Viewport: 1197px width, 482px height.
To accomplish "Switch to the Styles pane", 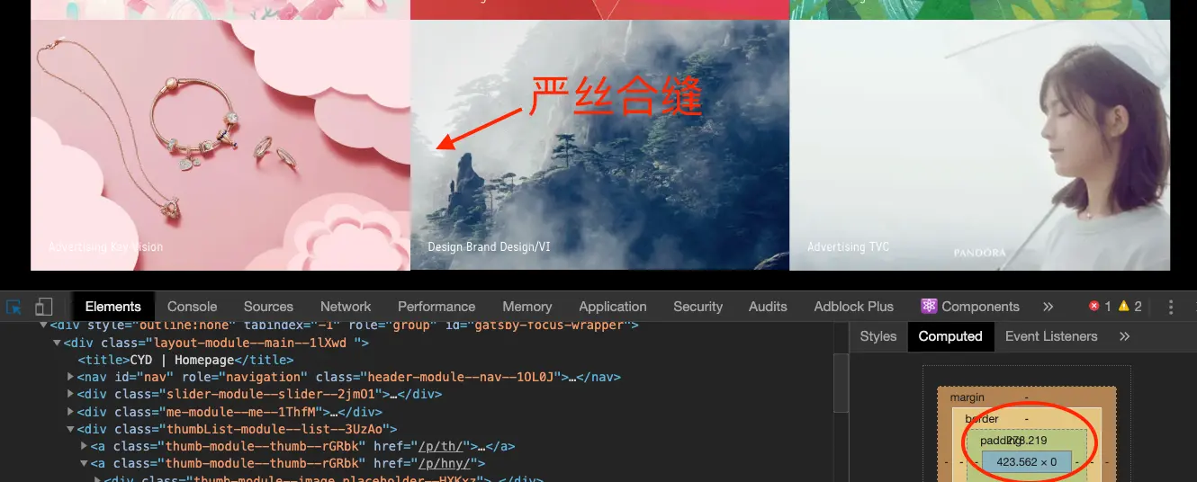I will [x=878, y=336].
